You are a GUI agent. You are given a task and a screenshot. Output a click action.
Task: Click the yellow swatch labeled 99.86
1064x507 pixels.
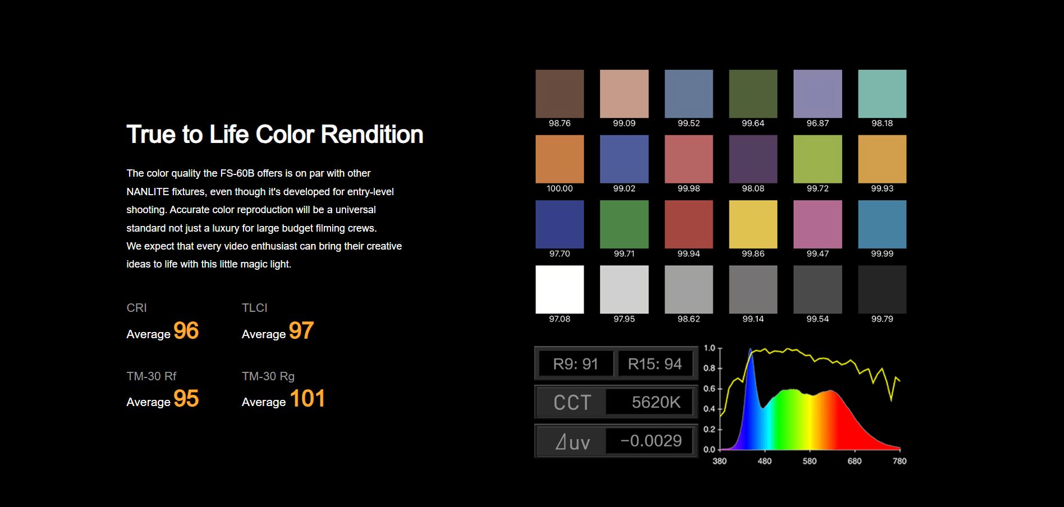click(x=753, y=224)
